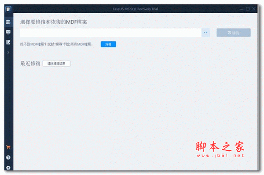Open the log report sidebar icon
Image resolution: width=264 pixels, height=175 pixels.
(8, 42)
